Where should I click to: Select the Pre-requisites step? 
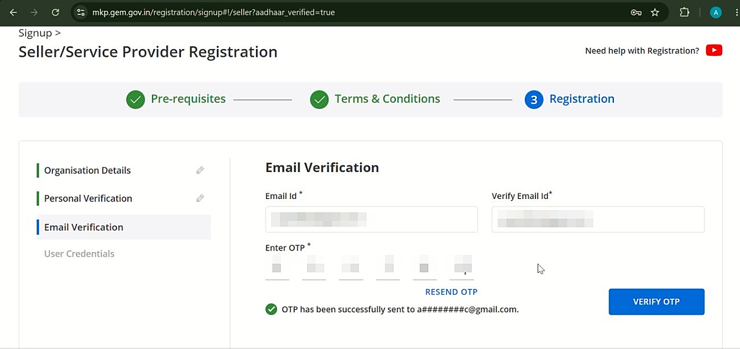[x=188, y=99]
